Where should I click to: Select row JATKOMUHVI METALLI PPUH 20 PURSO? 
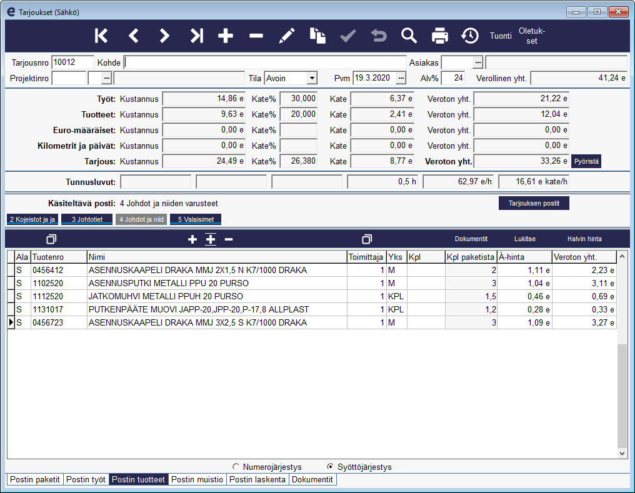click(x=312, y=296)
